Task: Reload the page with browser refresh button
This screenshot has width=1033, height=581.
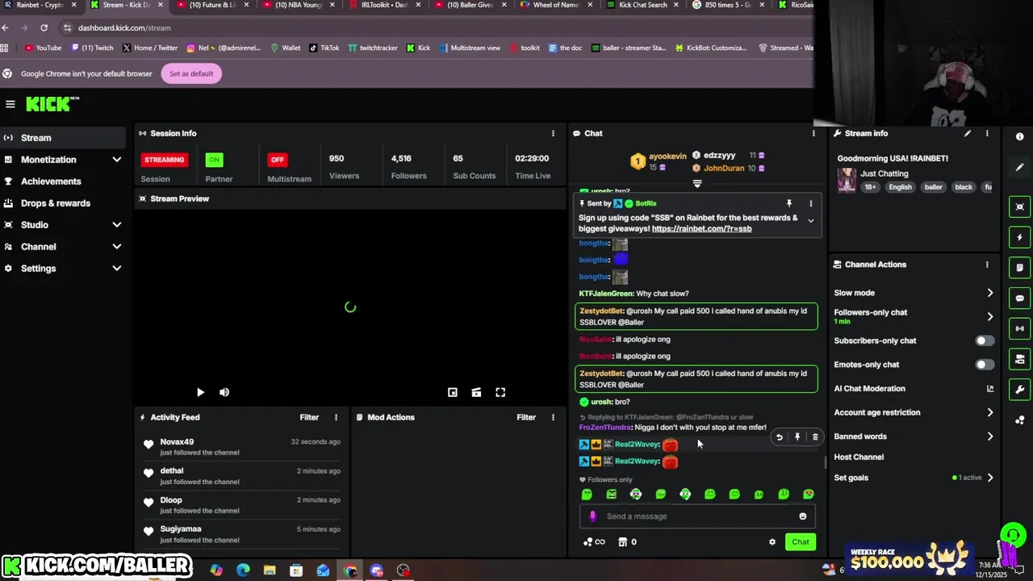Action: (x=44, y=27)
